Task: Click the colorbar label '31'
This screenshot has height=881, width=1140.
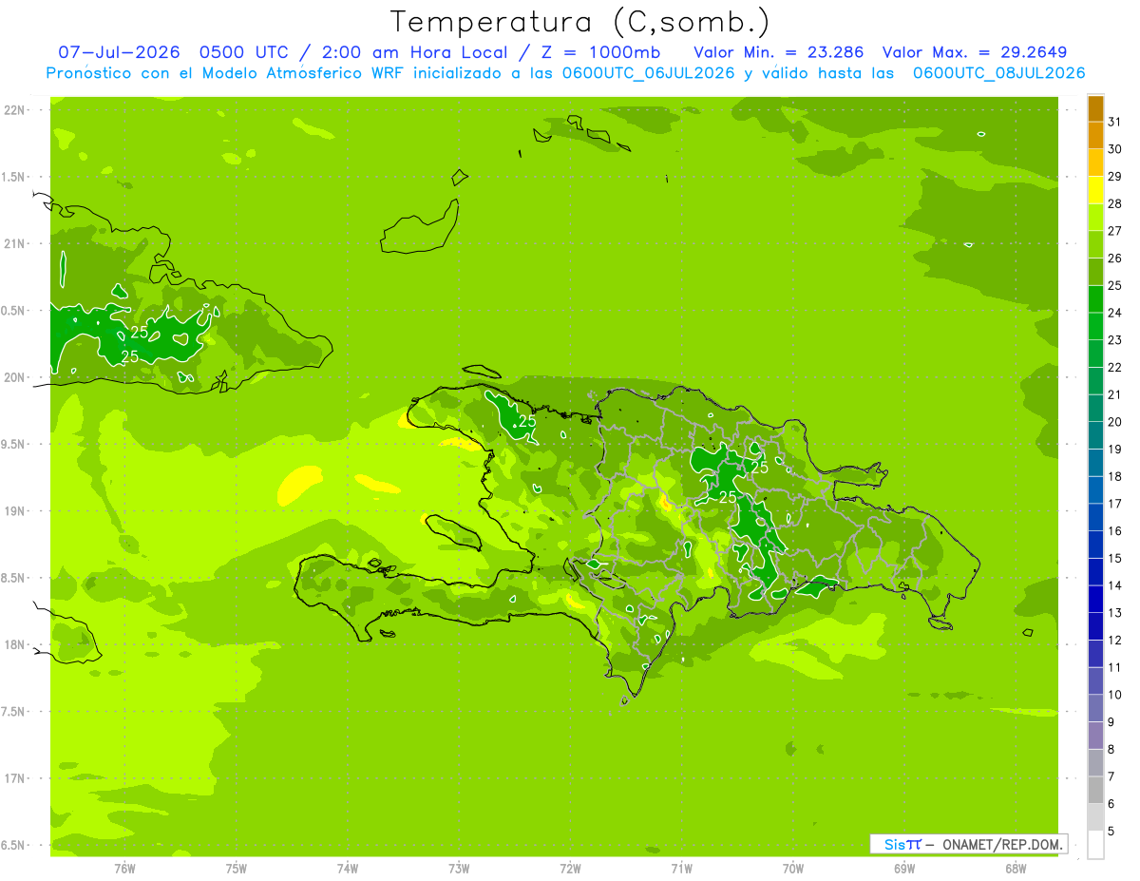Action: click(x=1115, y=122)
